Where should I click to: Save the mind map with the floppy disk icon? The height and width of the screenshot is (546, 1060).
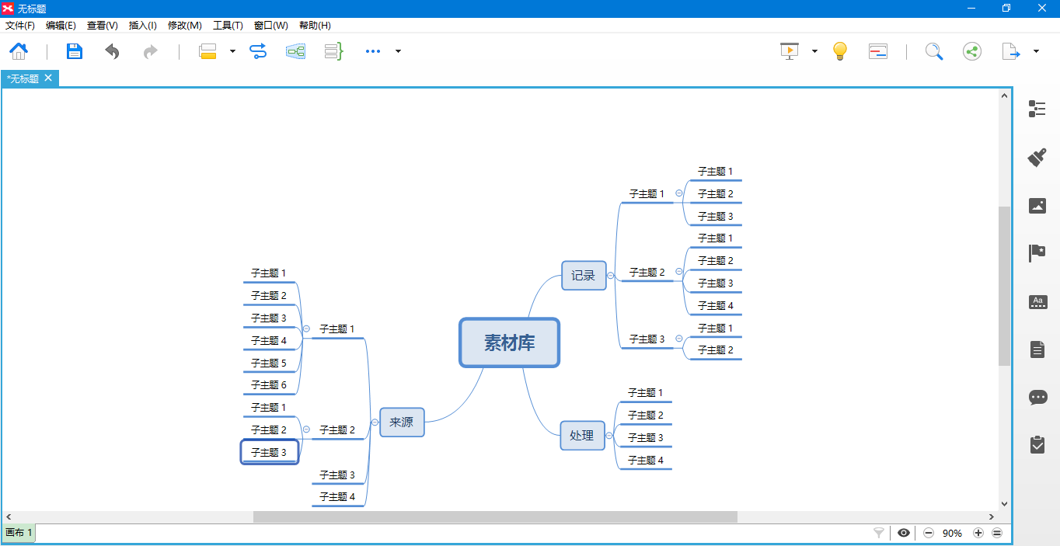[x=74, y=51]
